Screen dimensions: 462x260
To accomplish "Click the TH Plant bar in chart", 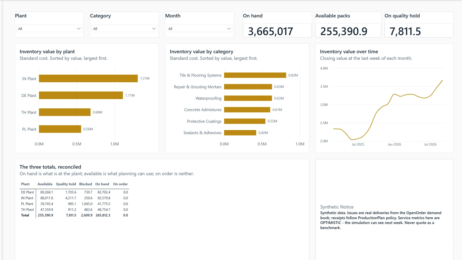I will point(65,112).
